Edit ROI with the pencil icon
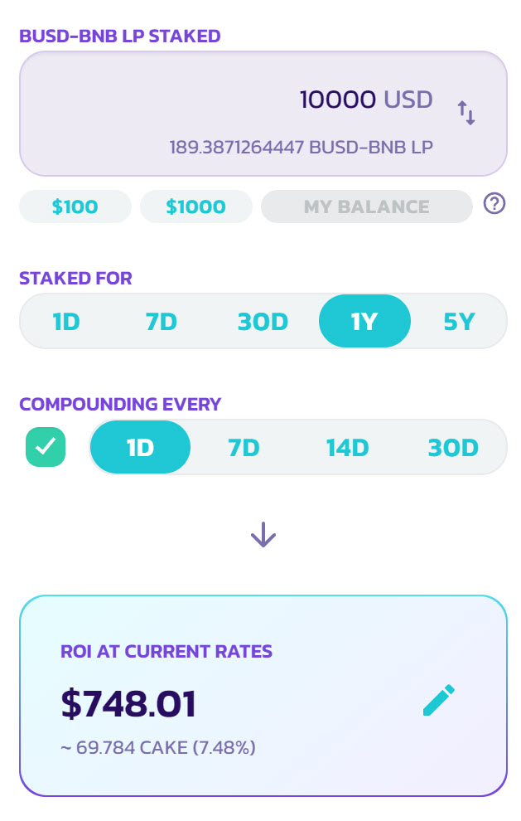Viewport: 521px width, 821px height. pyautogui.click(x=439, y=700)
